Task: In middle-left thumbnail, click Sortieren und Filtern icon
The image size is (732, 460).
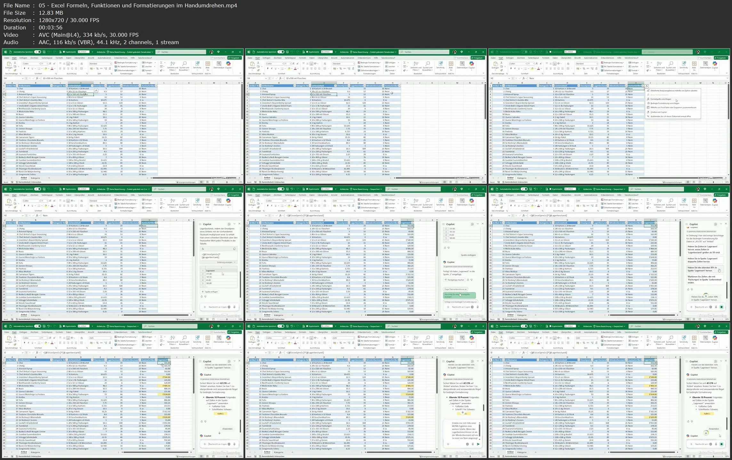Action: (x=173, y=201)
